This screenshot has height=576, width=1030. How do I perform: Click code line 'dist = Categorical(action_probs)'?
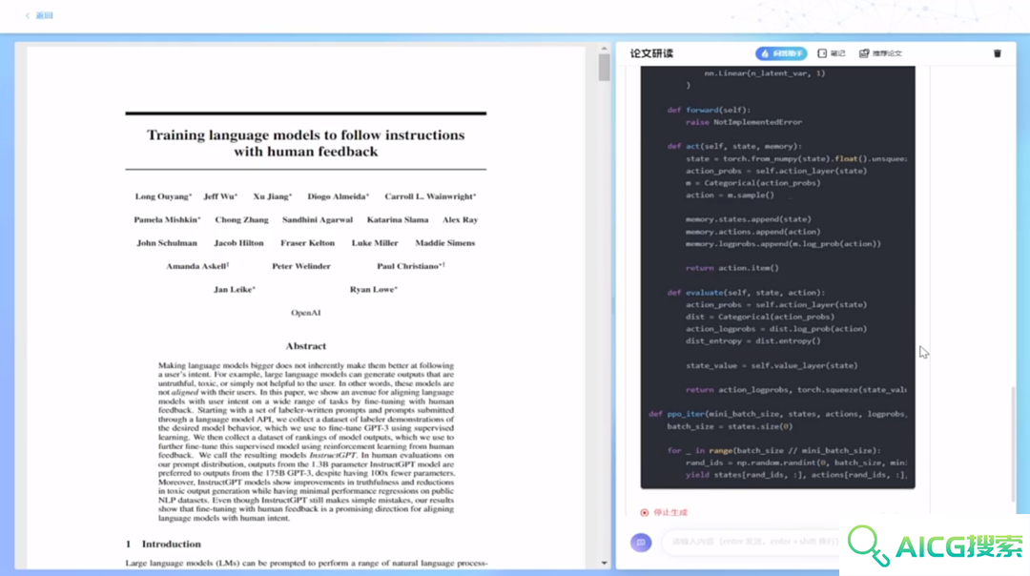click(x=760, y=317)
